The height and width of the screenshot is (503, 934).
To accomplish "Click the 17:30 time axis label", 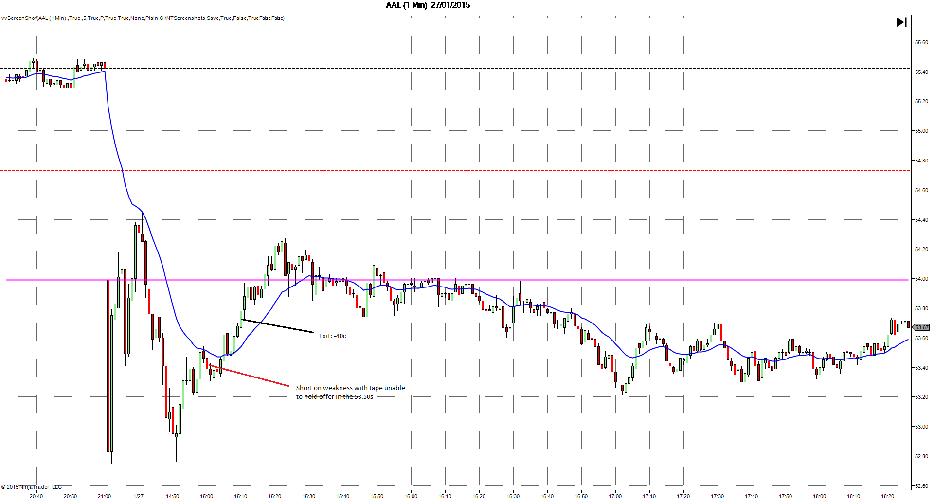I will 717,496.
